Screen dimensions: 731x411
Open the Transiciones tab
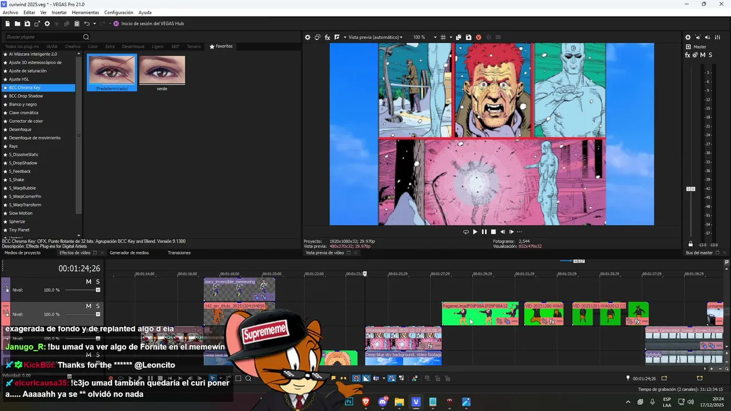[179, 253]
